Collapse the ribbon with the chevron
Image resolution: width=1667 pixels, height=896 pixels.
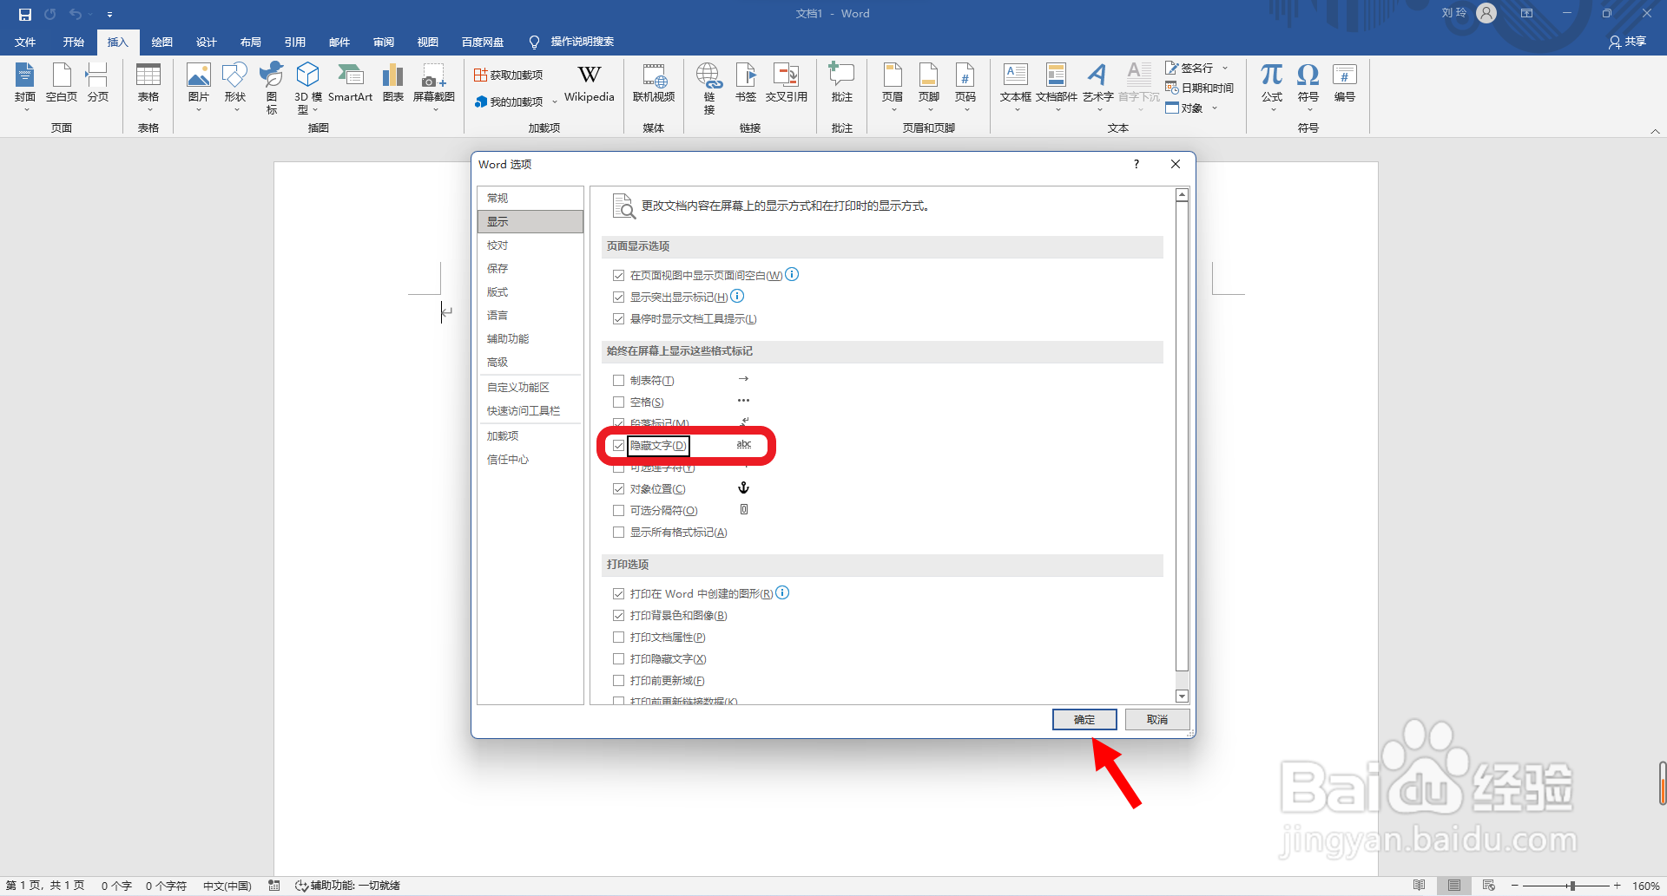coord(1655,131)
